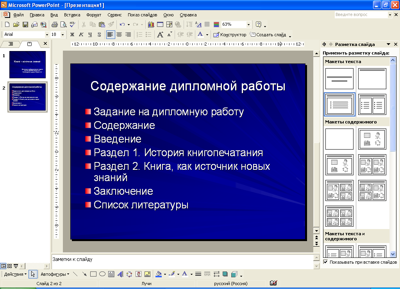Toggle text shadow (S) formatting
Image resolution: width=400 pixels, height=289 pixels.
[99, 35]
